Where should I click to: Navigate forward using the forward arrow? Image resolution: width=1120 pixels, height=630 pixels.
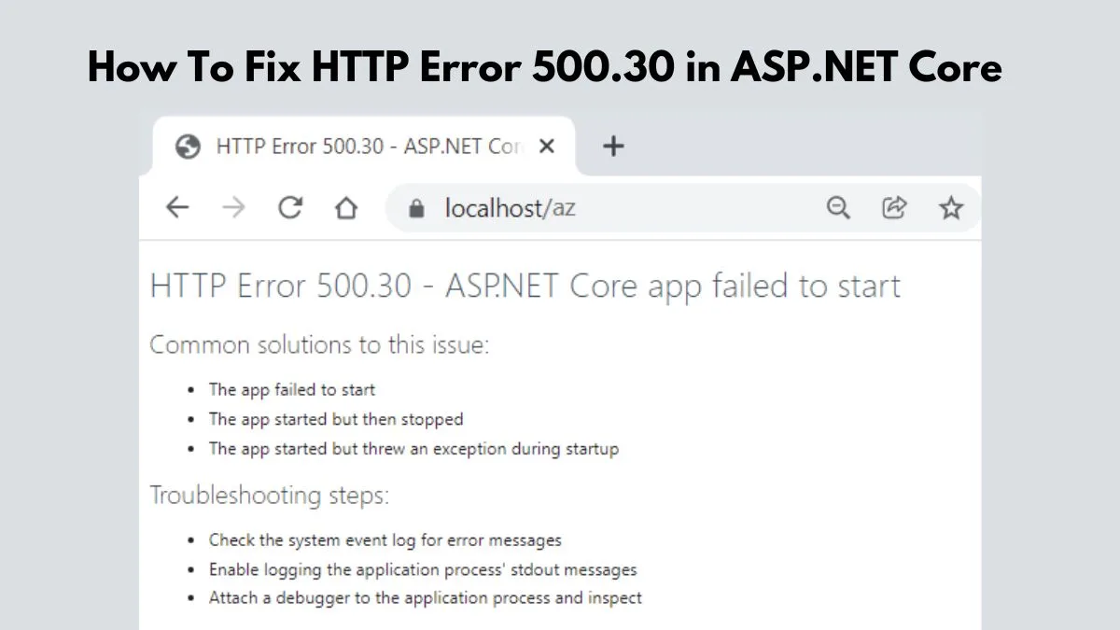click(x=233, y=207)
